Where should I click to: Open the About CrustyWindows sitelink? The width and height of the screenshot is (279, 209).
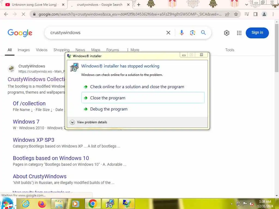pyautogui.click(x=40, y=176)
